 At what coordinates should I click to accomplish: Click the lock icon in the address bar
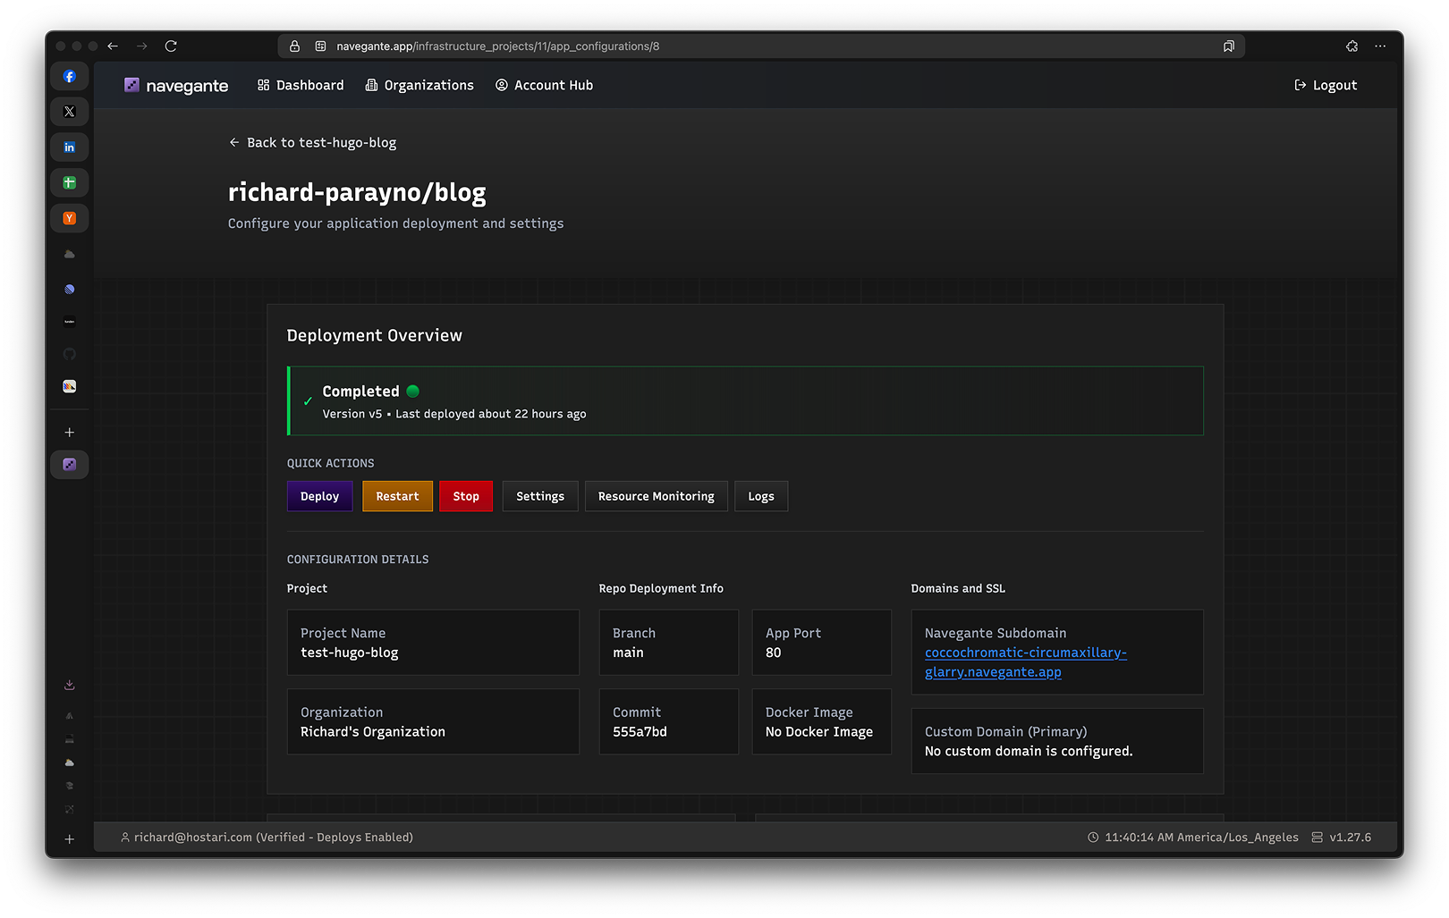click(293, 46)
